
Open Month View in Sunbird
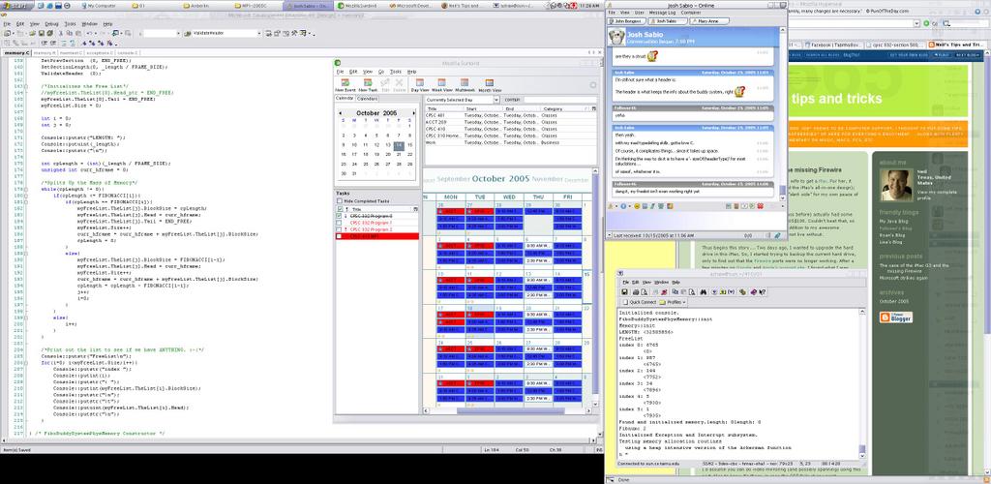(x=490, y=86)
